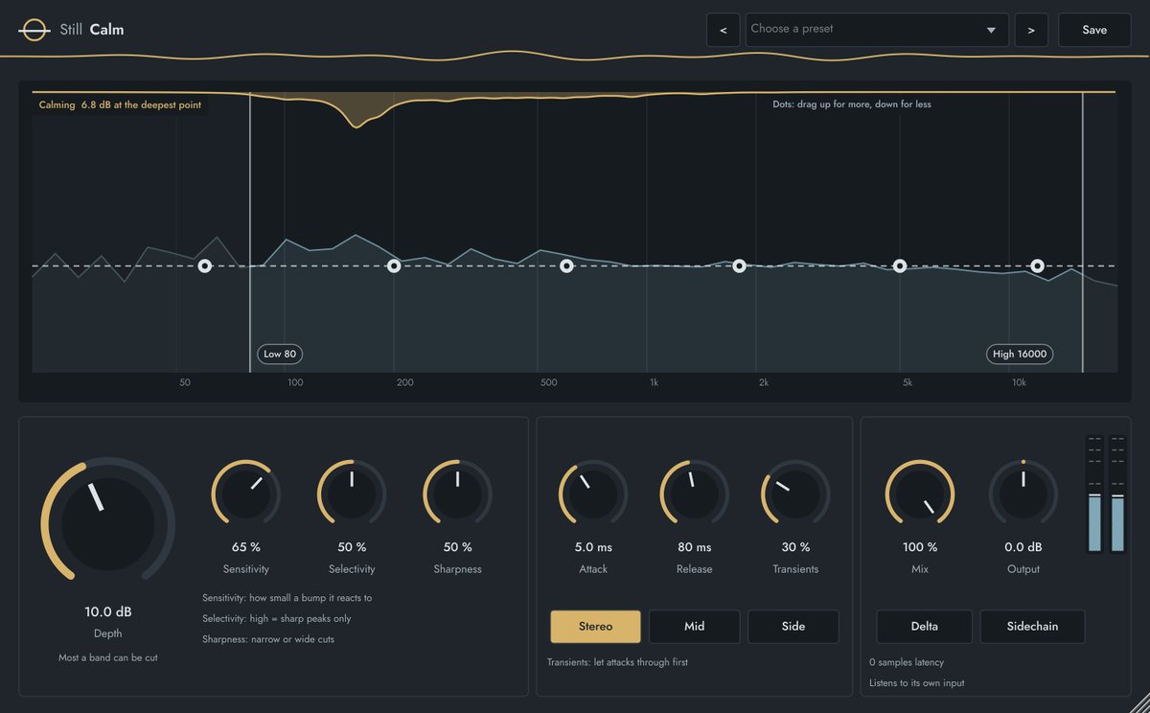Click the High 16000 cutoff handle

coord(1020,354)
